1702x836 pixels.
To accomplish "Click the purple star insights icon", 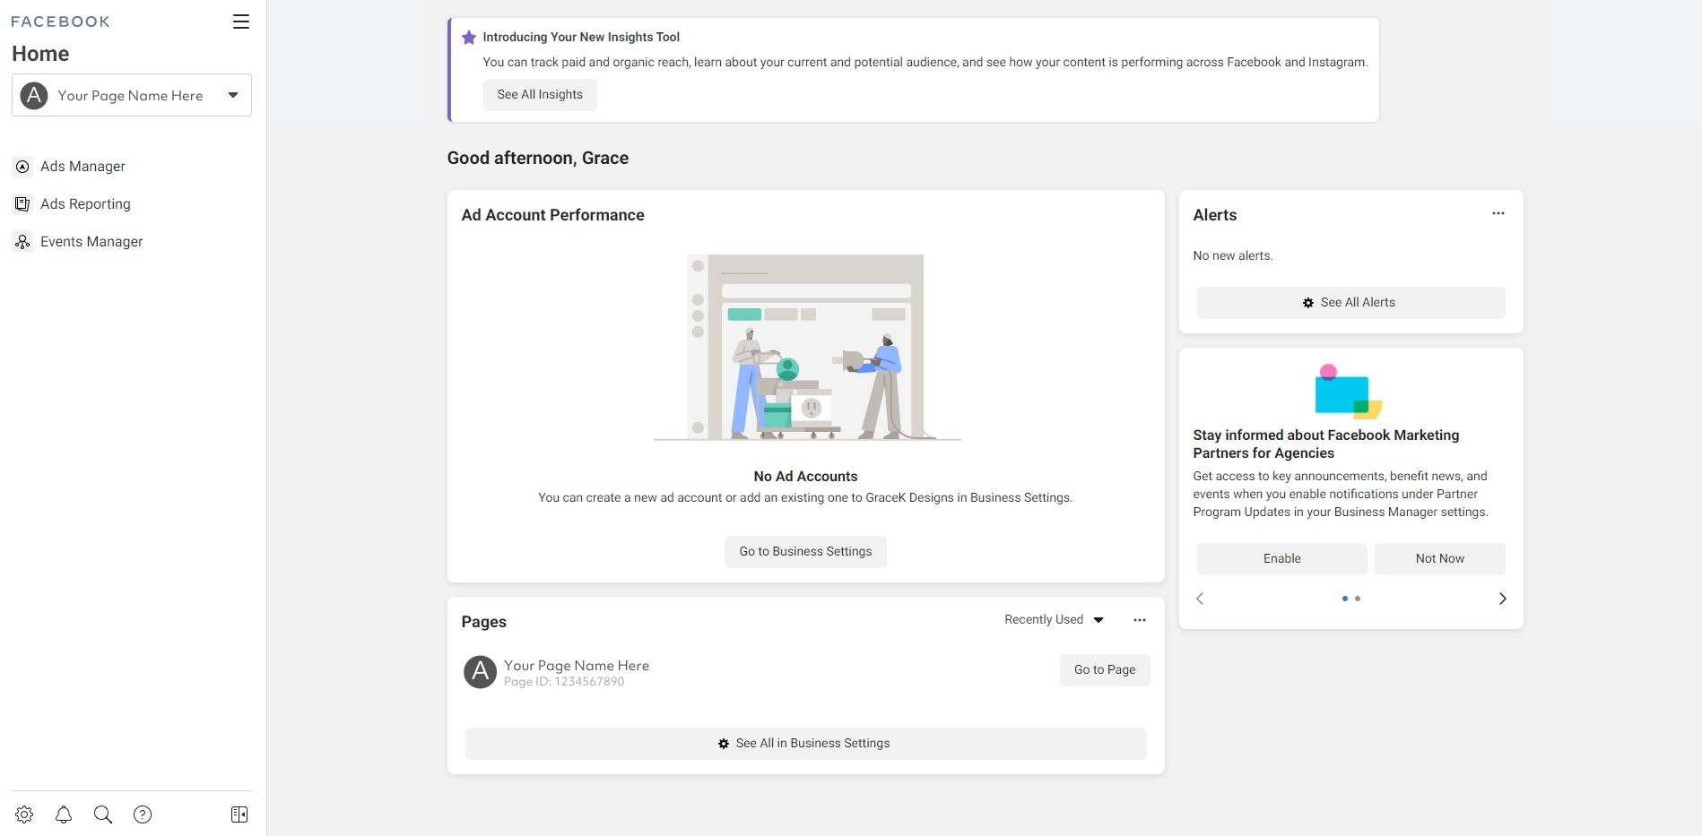I will coord(469,38).
